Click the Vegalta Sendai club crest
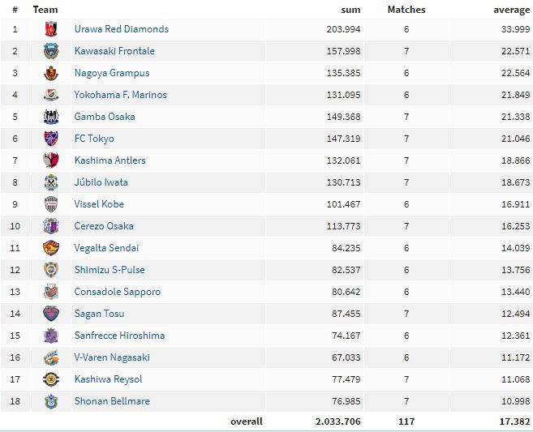This screenshot has height=432, width=533. (x=51, y=248)
